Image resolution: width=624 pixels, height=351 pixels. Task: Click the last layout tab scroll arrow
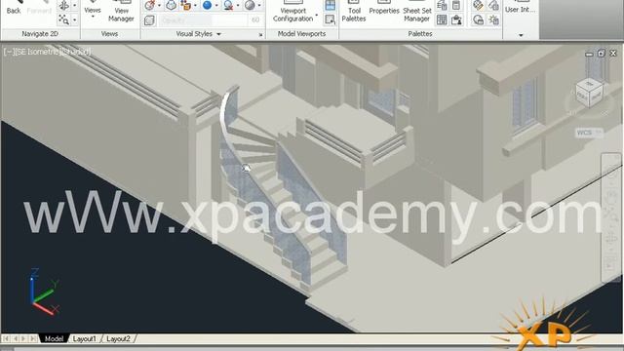[x=32, y=338]
